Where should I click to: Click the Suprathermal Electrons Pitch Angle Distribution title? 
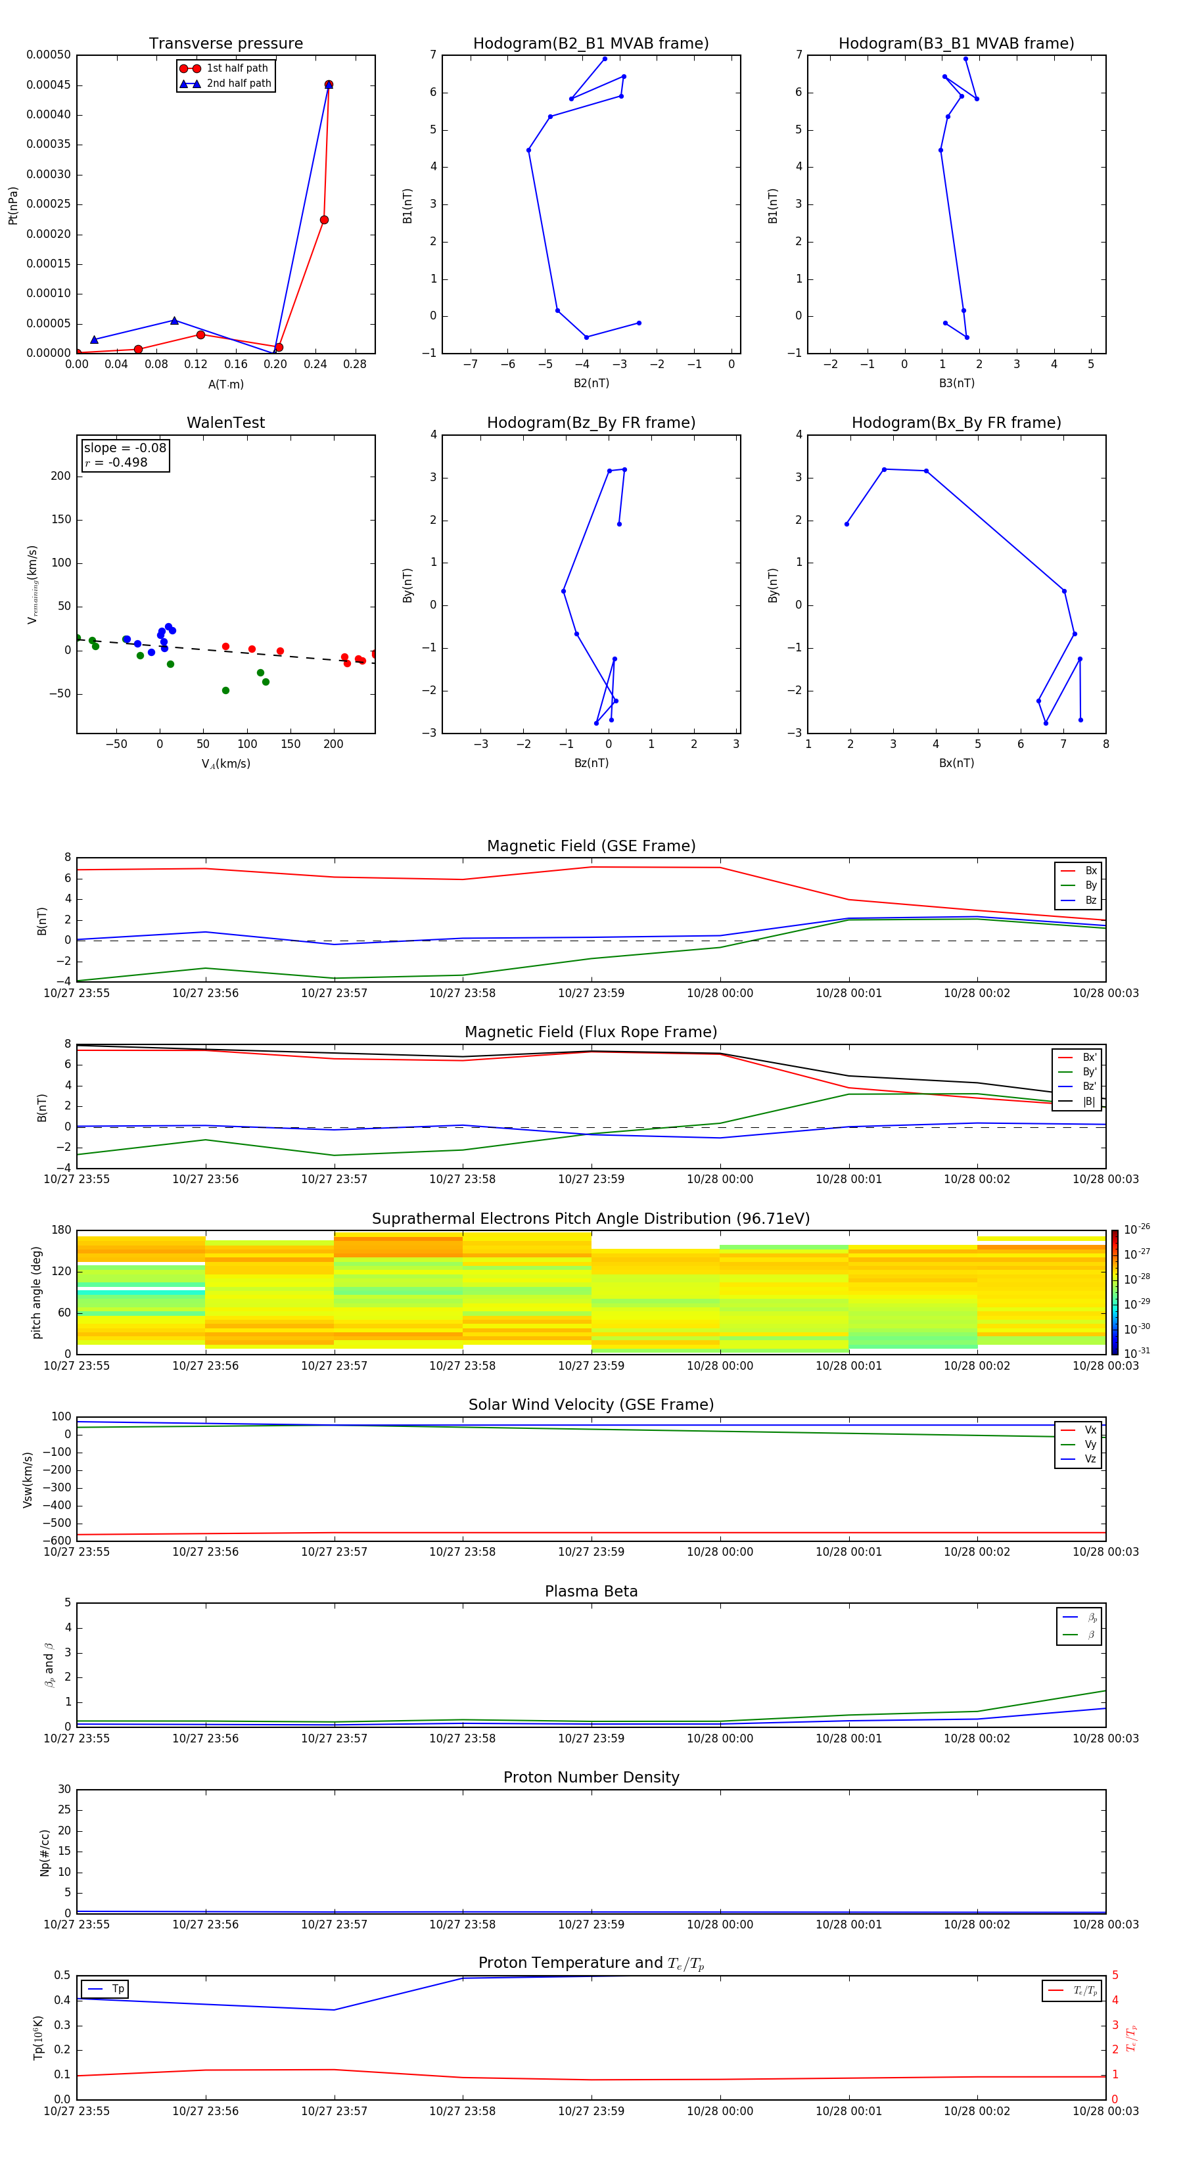click(x=591, y=1219)
